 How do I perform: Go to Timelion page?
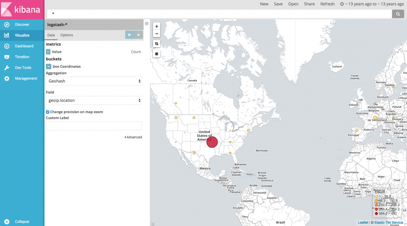[x=22, y=56]
